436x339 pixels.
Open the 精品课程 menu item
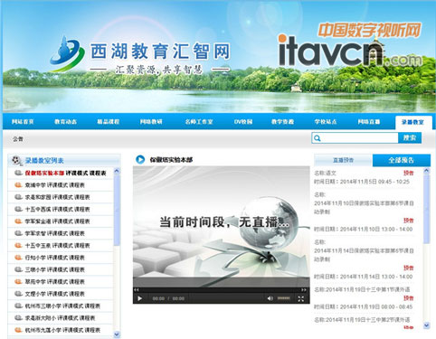109,121
